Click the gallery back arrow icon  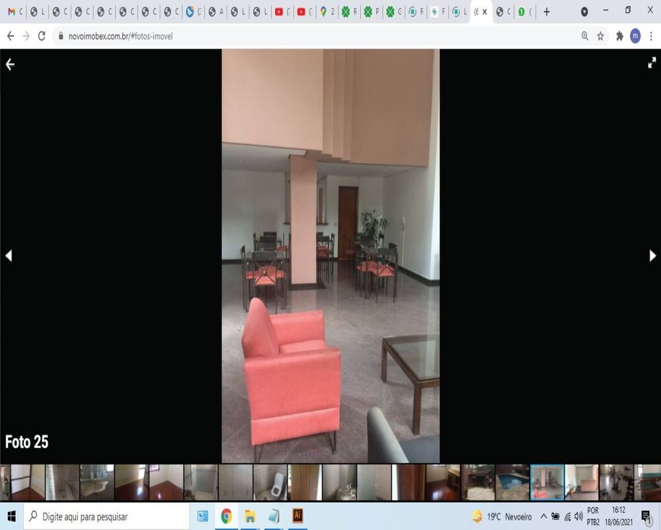click(10, 64)
